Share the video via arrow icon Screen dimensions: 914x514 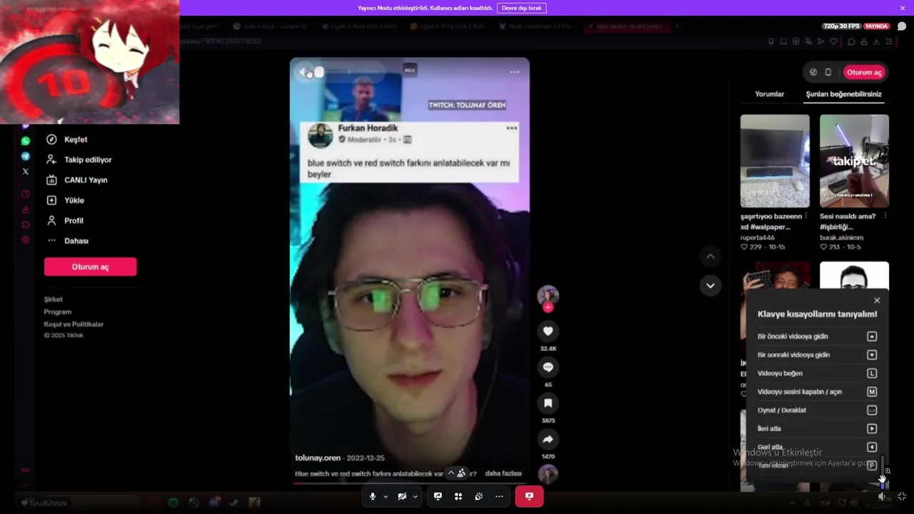click(x=548, y=439)
